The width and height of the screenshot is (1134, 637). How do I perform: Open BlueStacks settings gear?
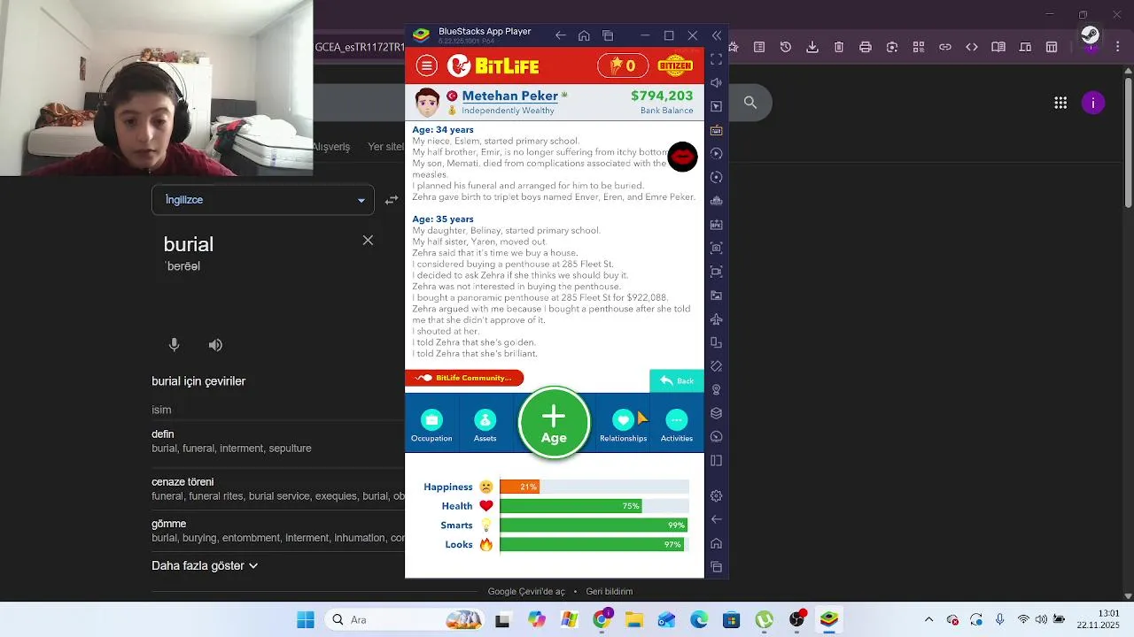717,496
